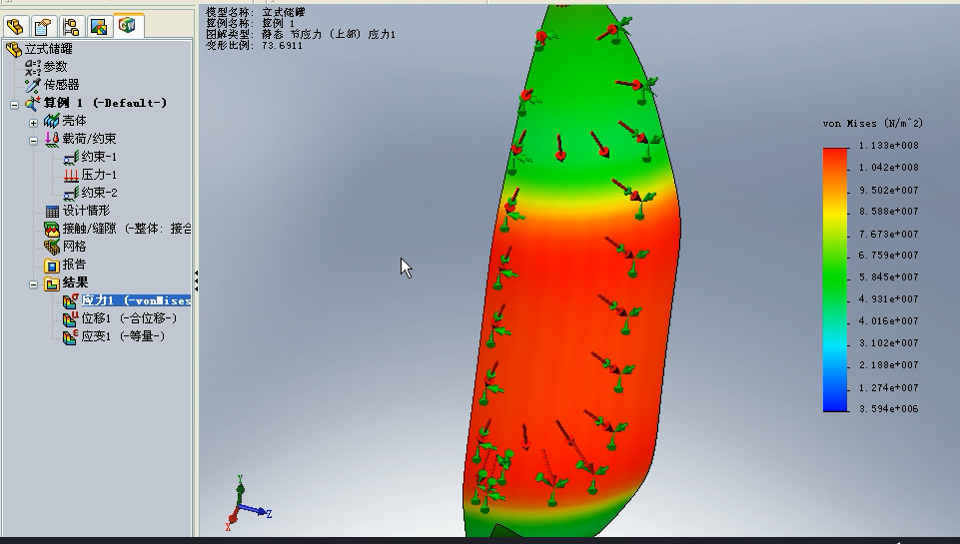Select the 传感器 tree item

(x=61, y=85)
